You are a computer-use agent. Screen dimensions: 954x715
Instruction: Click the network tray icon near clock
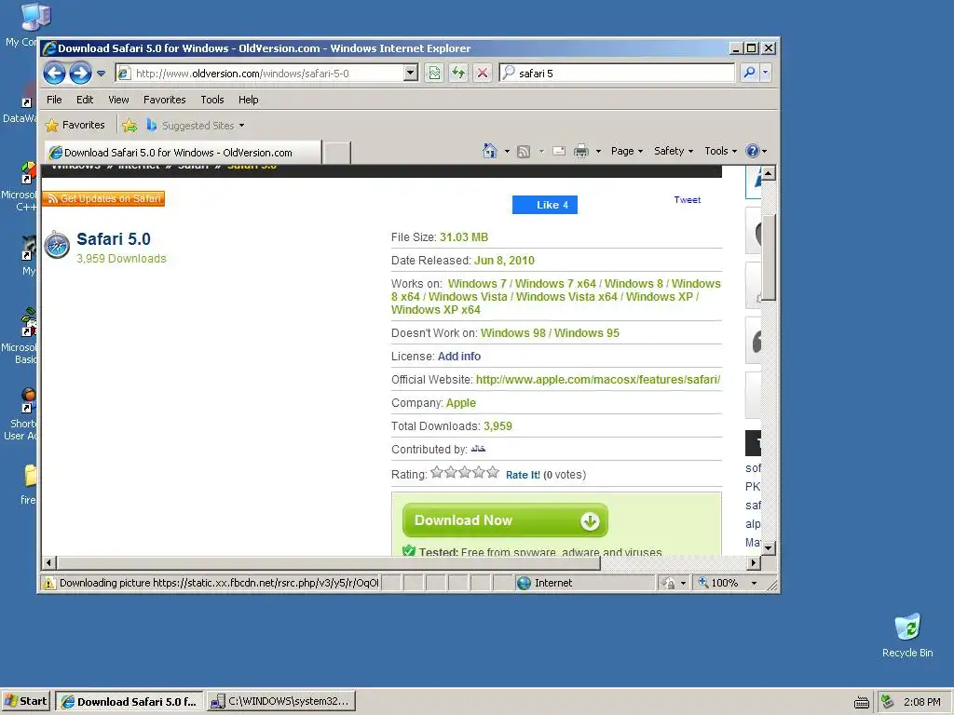pos(888,702)
